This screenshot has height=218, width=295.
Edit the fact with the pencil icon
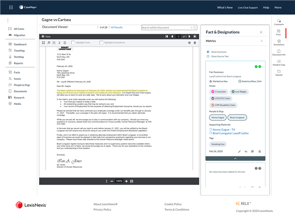(x=239, y=151)
